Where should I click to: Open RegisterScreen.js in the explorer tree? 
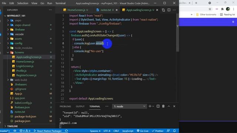(26, 75)
